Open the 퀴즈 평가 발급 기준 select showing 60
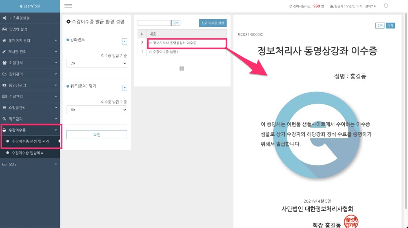This screenshot has height=228, width=408. click(97, 110)
